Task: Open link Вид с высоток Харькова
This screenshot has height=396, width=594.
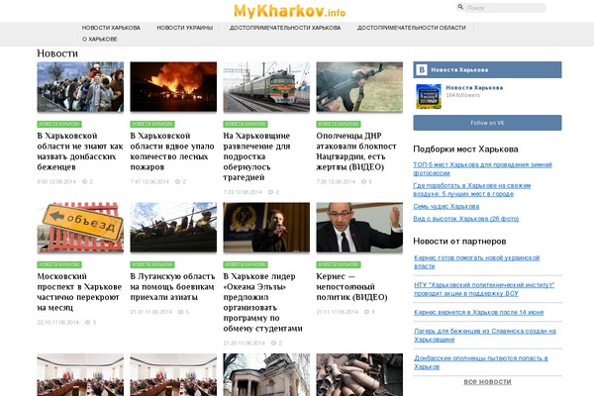Action: tap(465, 218)
